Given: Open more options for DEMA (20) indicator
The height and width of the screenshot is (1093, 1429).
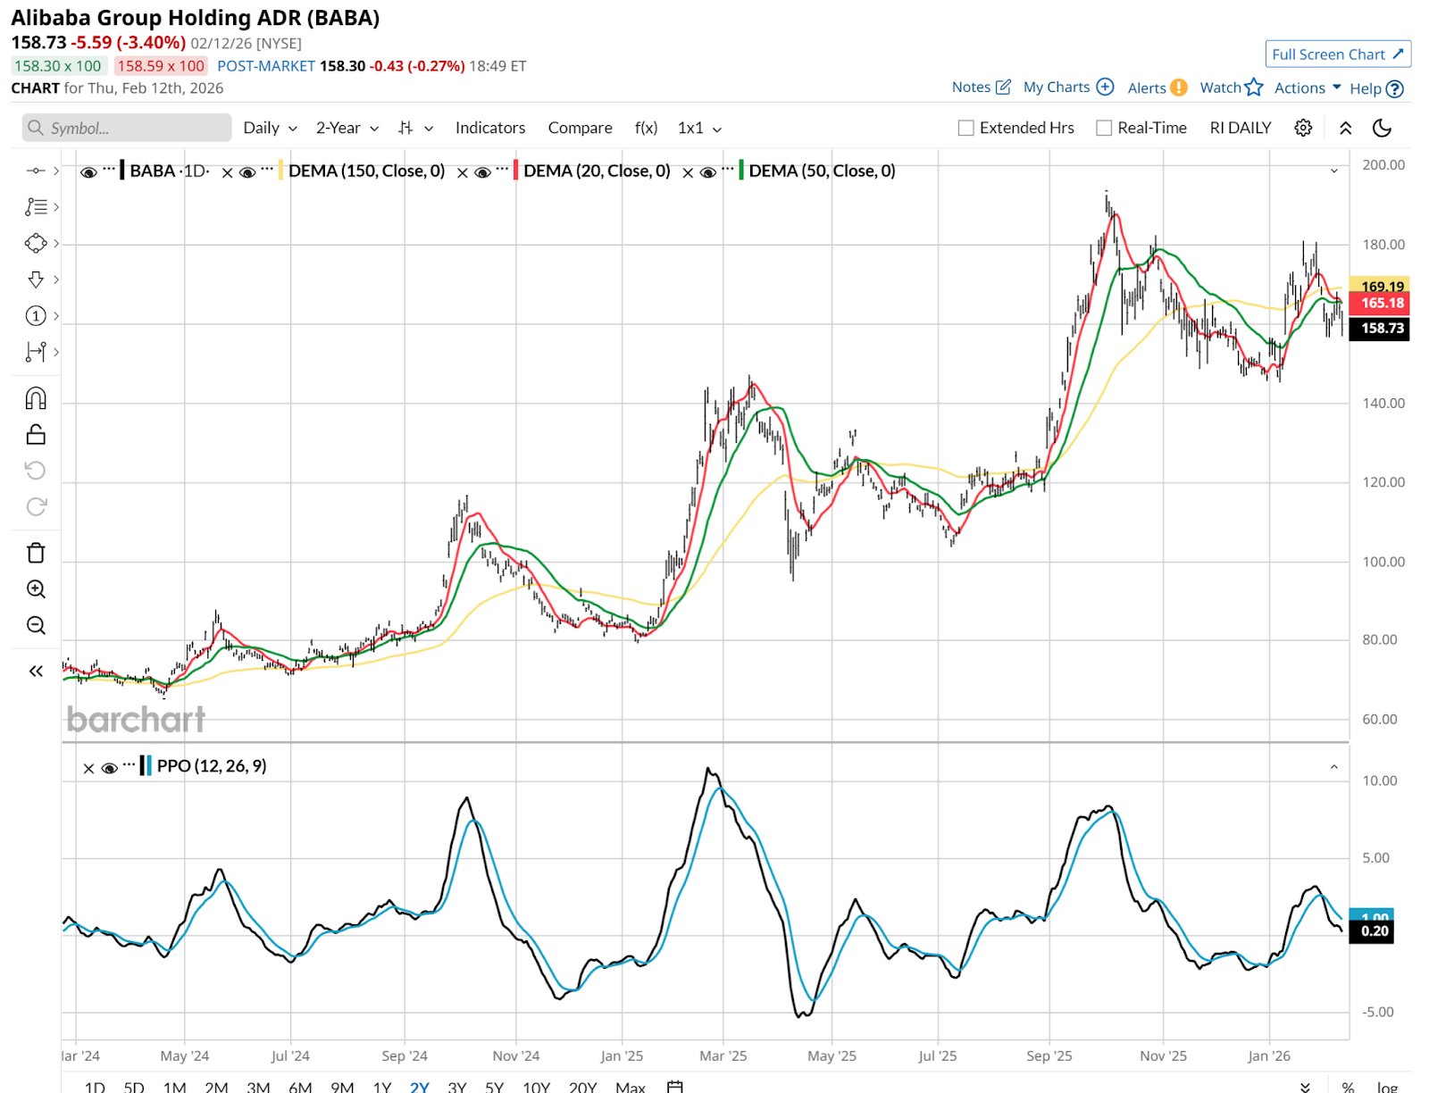Looking at the screenshot, I should click(502, 169).
